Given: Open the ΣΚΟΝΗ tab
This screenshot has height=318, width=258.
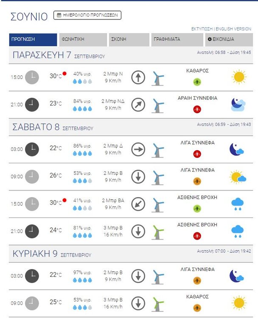Looking at the screenshot, I should pos(129,39).
